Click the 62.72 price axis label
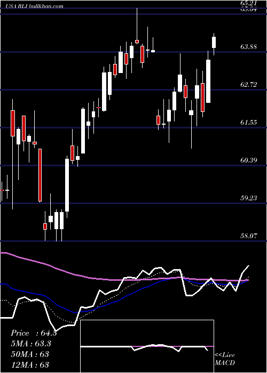 [x=249, y=84]
